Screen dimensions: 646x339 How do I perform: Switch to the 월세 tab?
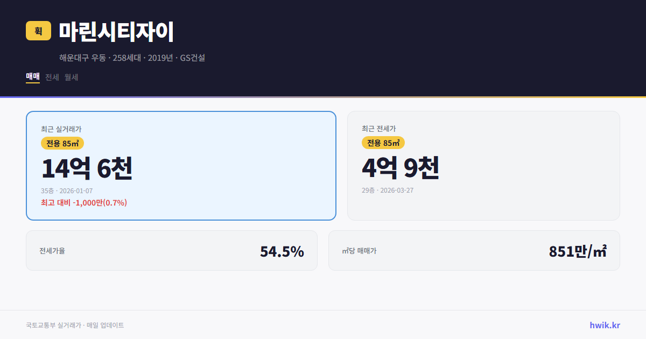71,77
